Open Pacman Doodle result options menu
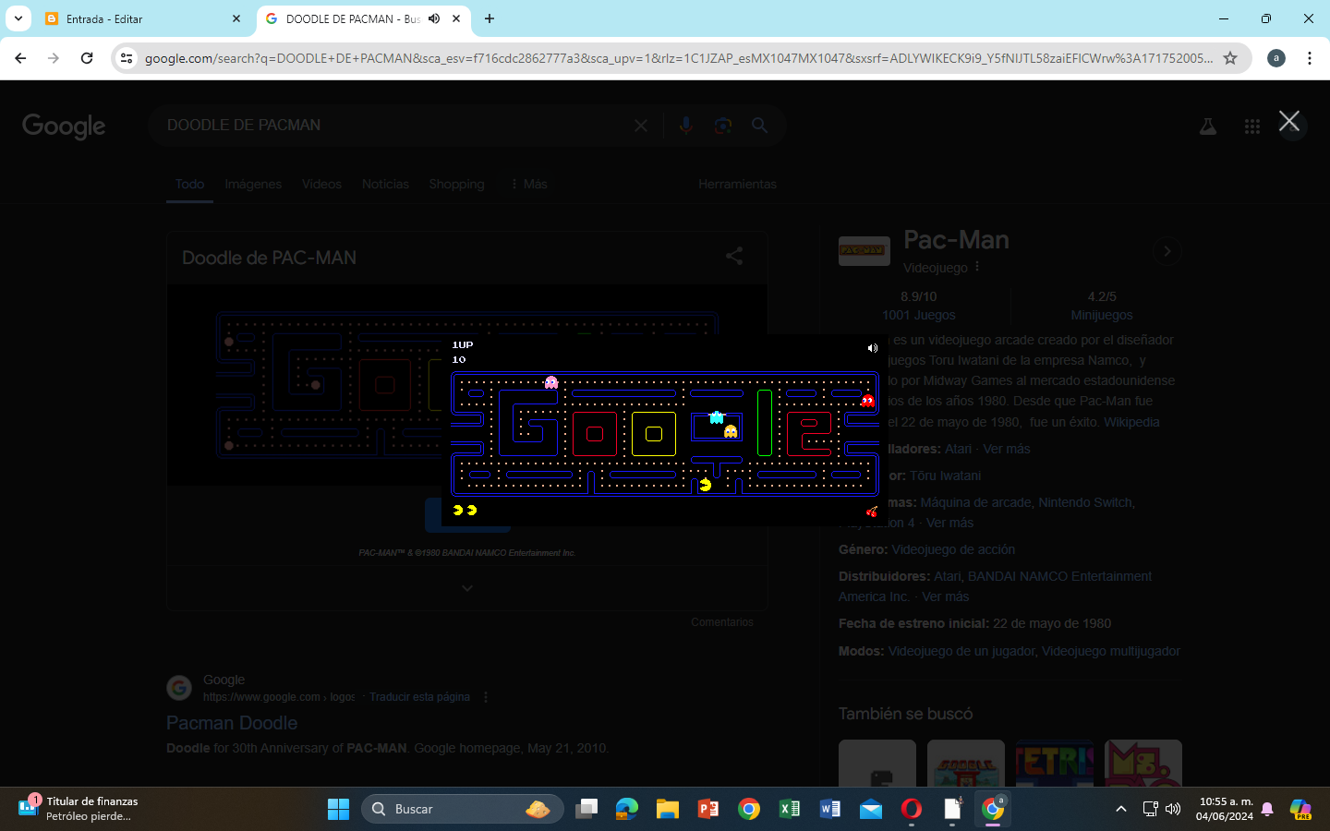 [x=486, y=697]
